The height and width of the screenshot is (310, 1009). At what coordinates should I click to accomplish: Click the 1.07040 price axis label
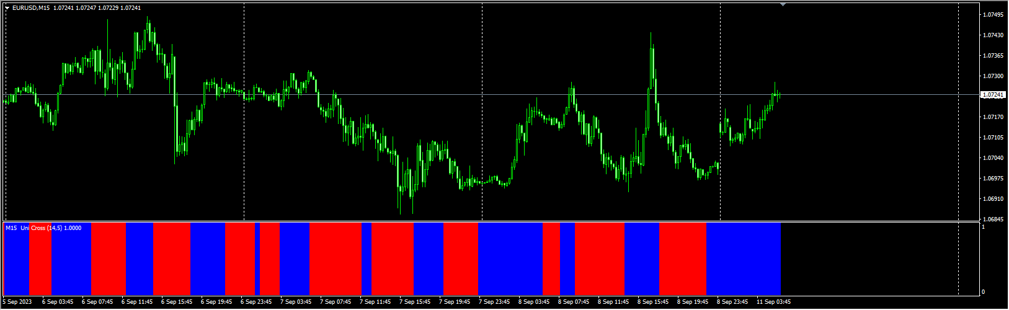coord(994,158)
